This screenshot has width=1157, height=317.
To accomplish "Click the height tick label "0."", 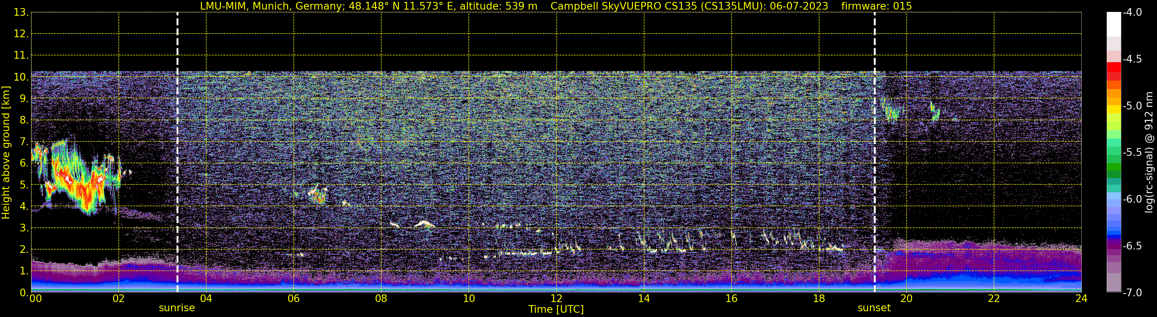I will [x=24, y=293].
